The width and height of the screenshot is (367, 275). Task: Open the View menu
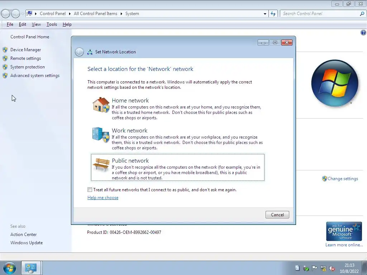[36, 24]
